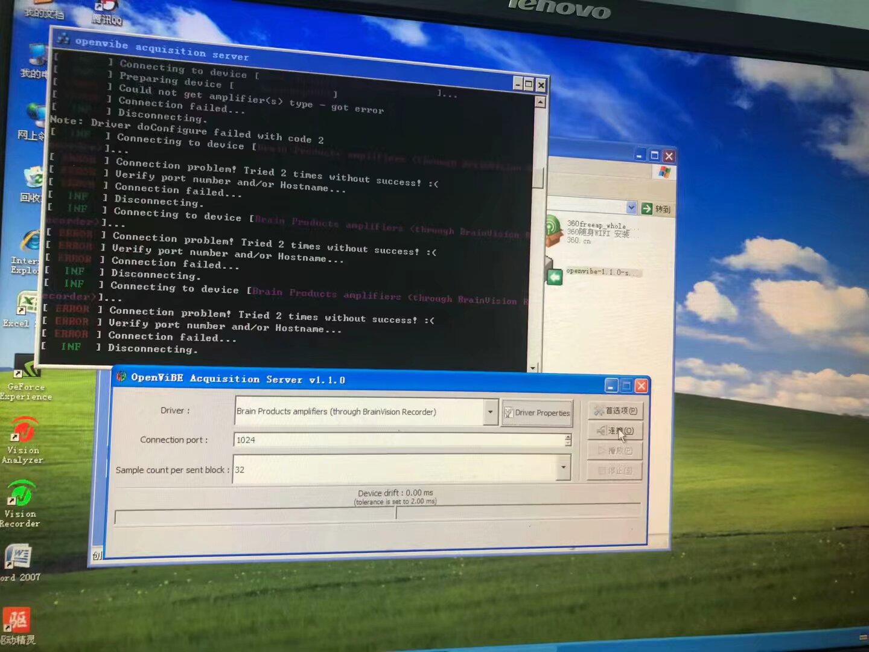Click the Connect (连接) button
Screen dimensions: 869x652
(x=615, y=430)
